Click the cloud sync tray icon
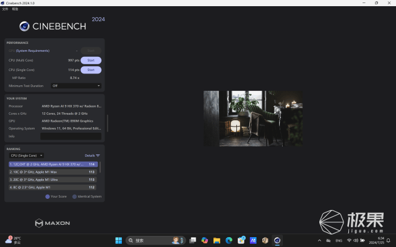Screen dimensions: 396x247 tap(329, 241)
